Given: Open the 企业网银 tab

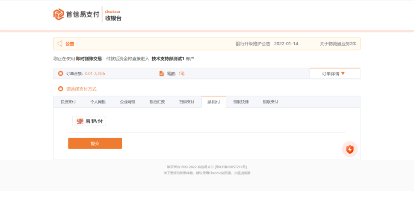Looking at the screenshot, I should (127, 102).
